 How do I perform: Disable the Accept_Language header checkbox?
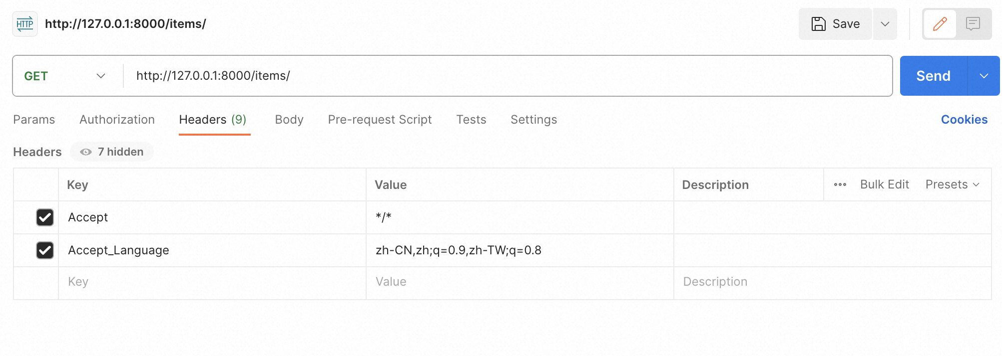pyautogui.click(x=45, y=250)
